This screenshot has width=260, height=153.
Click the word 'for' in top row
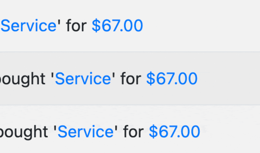tap(76, 26)
